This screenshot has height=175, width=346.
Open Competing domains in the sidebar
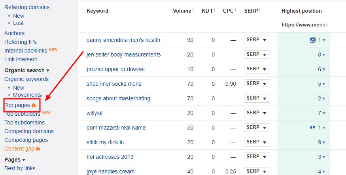click(x=29, y=131)
